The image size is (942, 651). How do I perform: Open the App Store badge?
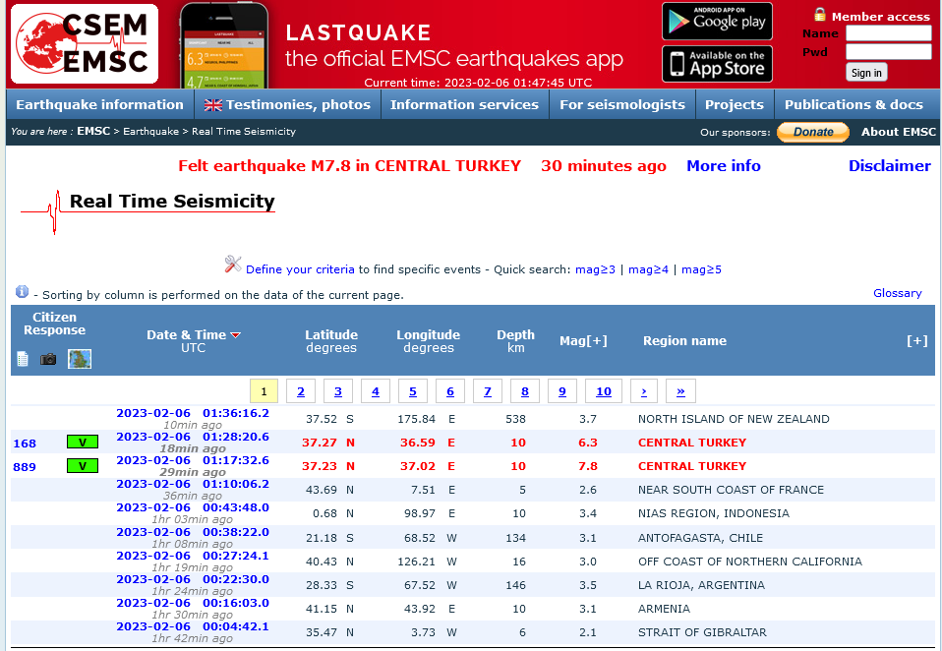pyautogui.click(x=717, y=64)
